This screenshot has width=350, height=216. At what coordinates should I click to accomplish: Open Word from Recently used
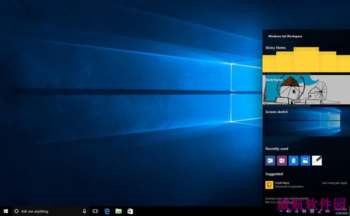tap(270, 160)
